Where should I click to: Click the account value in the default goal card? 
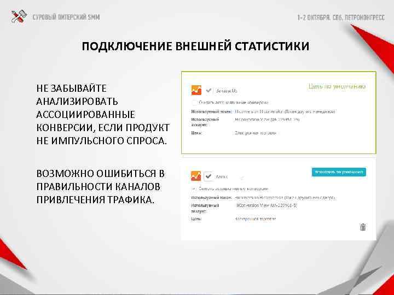click(x=267, y=120)
